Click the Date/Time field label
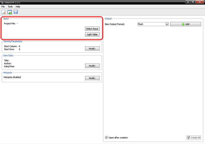This screenshot has width=205, height=144. 9,66
